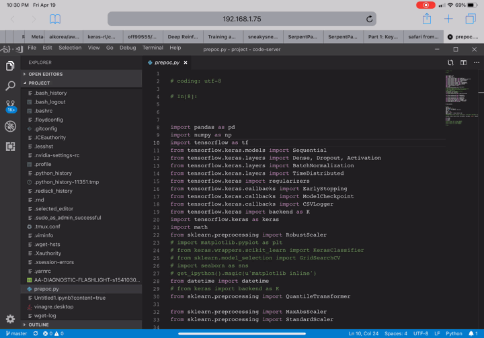
Task: Open the Manage gear at bottom of activity bar
Action: click(x=10, y=319)
